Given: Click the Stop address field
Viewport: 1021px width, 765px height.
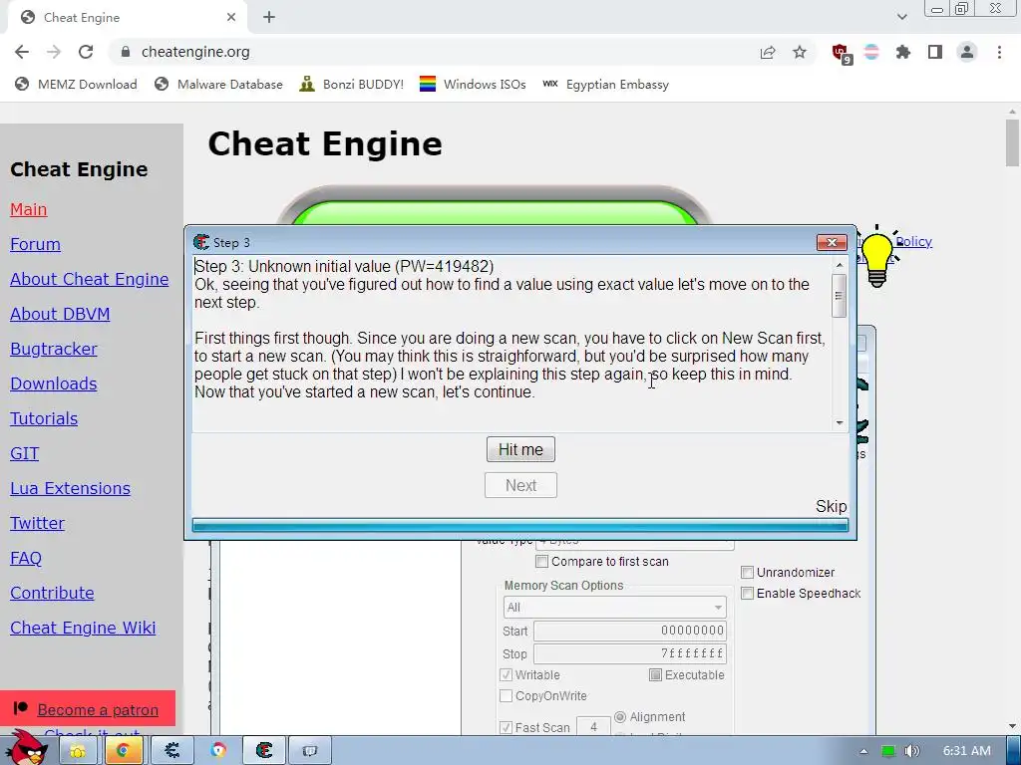Looking at the screenshot, I should tap(630, 653).
